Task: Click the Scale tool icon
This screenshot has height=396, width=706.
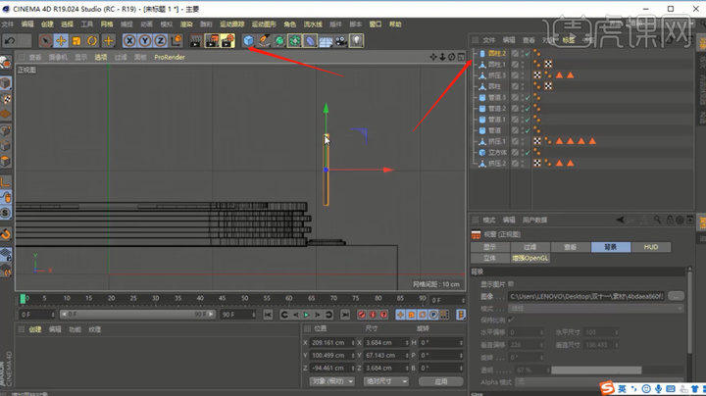Action: click(76, 41)
